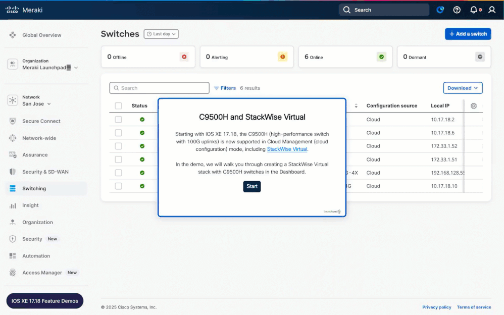
Task: Click the 0 Alerting summary card
Action: pyautogui.click(x=246, y=57)
